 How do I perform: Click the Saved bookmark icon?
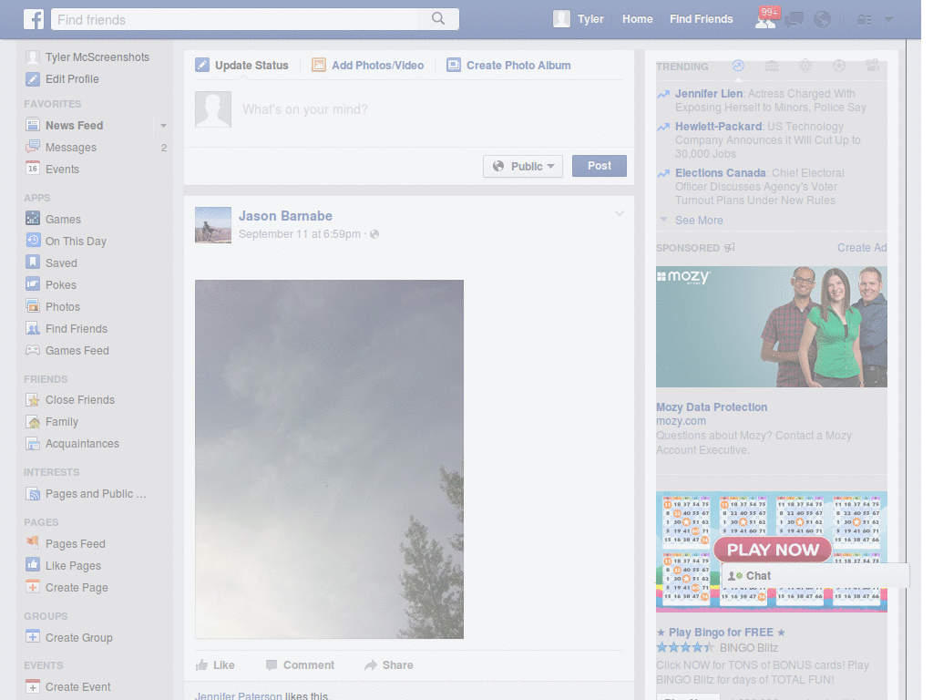click(33, 262)
